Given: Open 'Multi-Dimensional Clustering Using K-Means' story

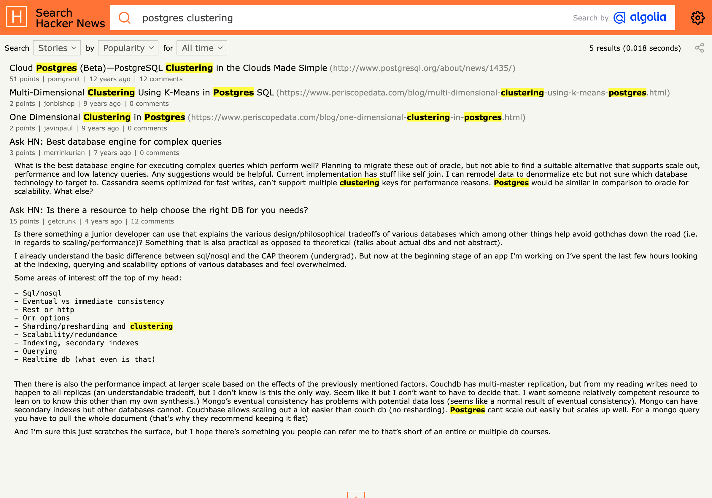Looking at the screenshot, I should pos(142,92).
